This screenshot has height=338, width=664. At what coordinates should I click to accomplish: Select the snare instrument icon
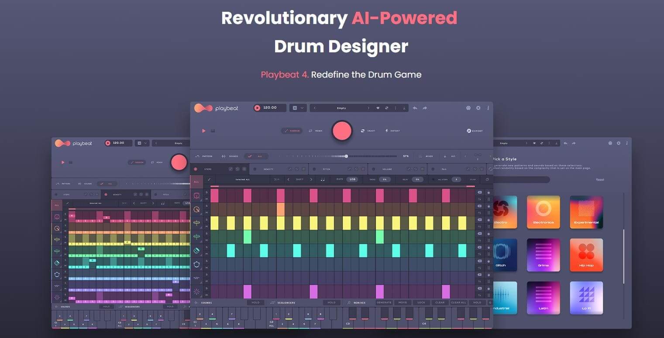[x=196, y=209]
